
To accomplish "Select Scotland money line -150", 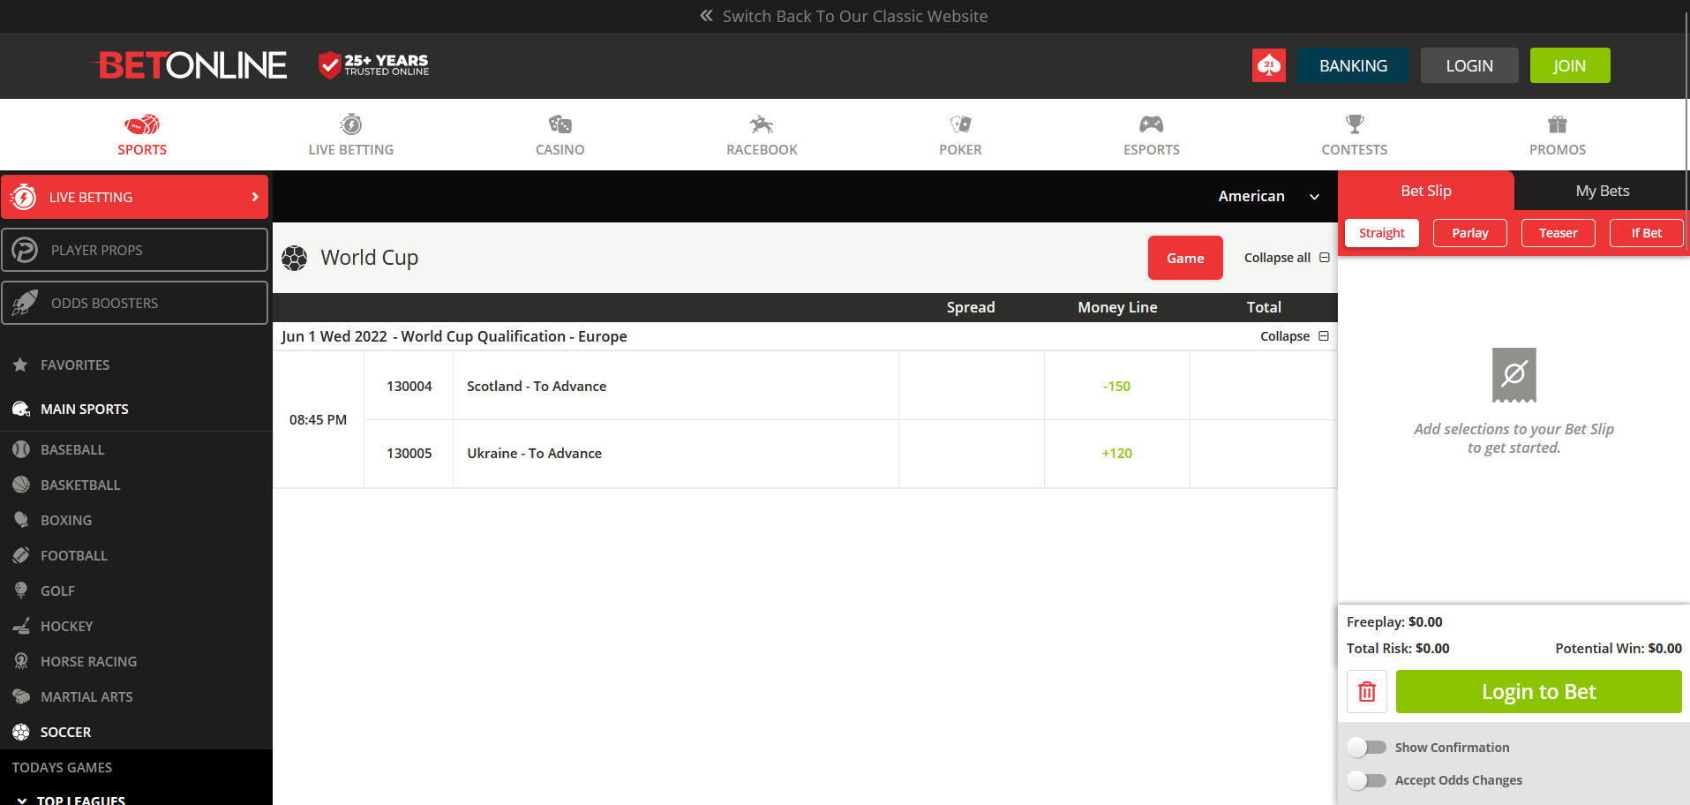I will pyautogui.click(x=1116, y=386).
